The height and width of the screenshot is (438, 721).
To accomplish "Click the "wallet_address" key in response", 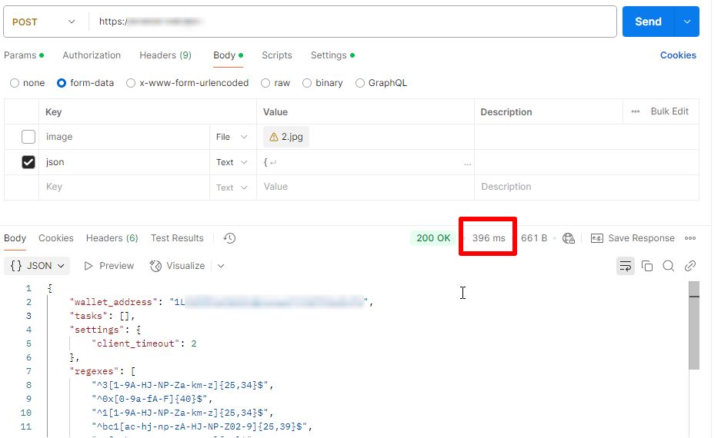I will [113, 302].
